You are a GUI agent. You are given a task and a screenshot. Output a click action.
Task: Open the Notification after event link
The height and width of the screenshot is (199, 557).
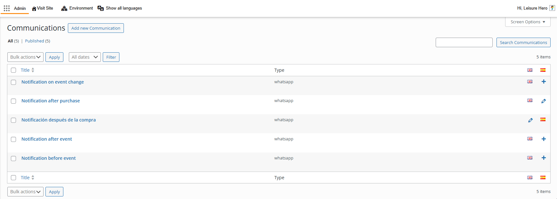47,139
